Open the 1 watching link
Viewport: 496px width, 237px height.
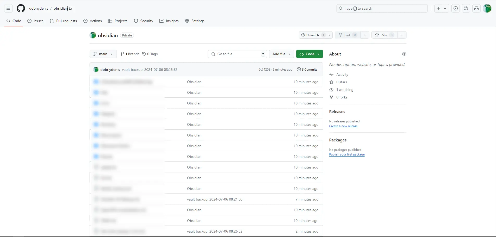point(345,90)
